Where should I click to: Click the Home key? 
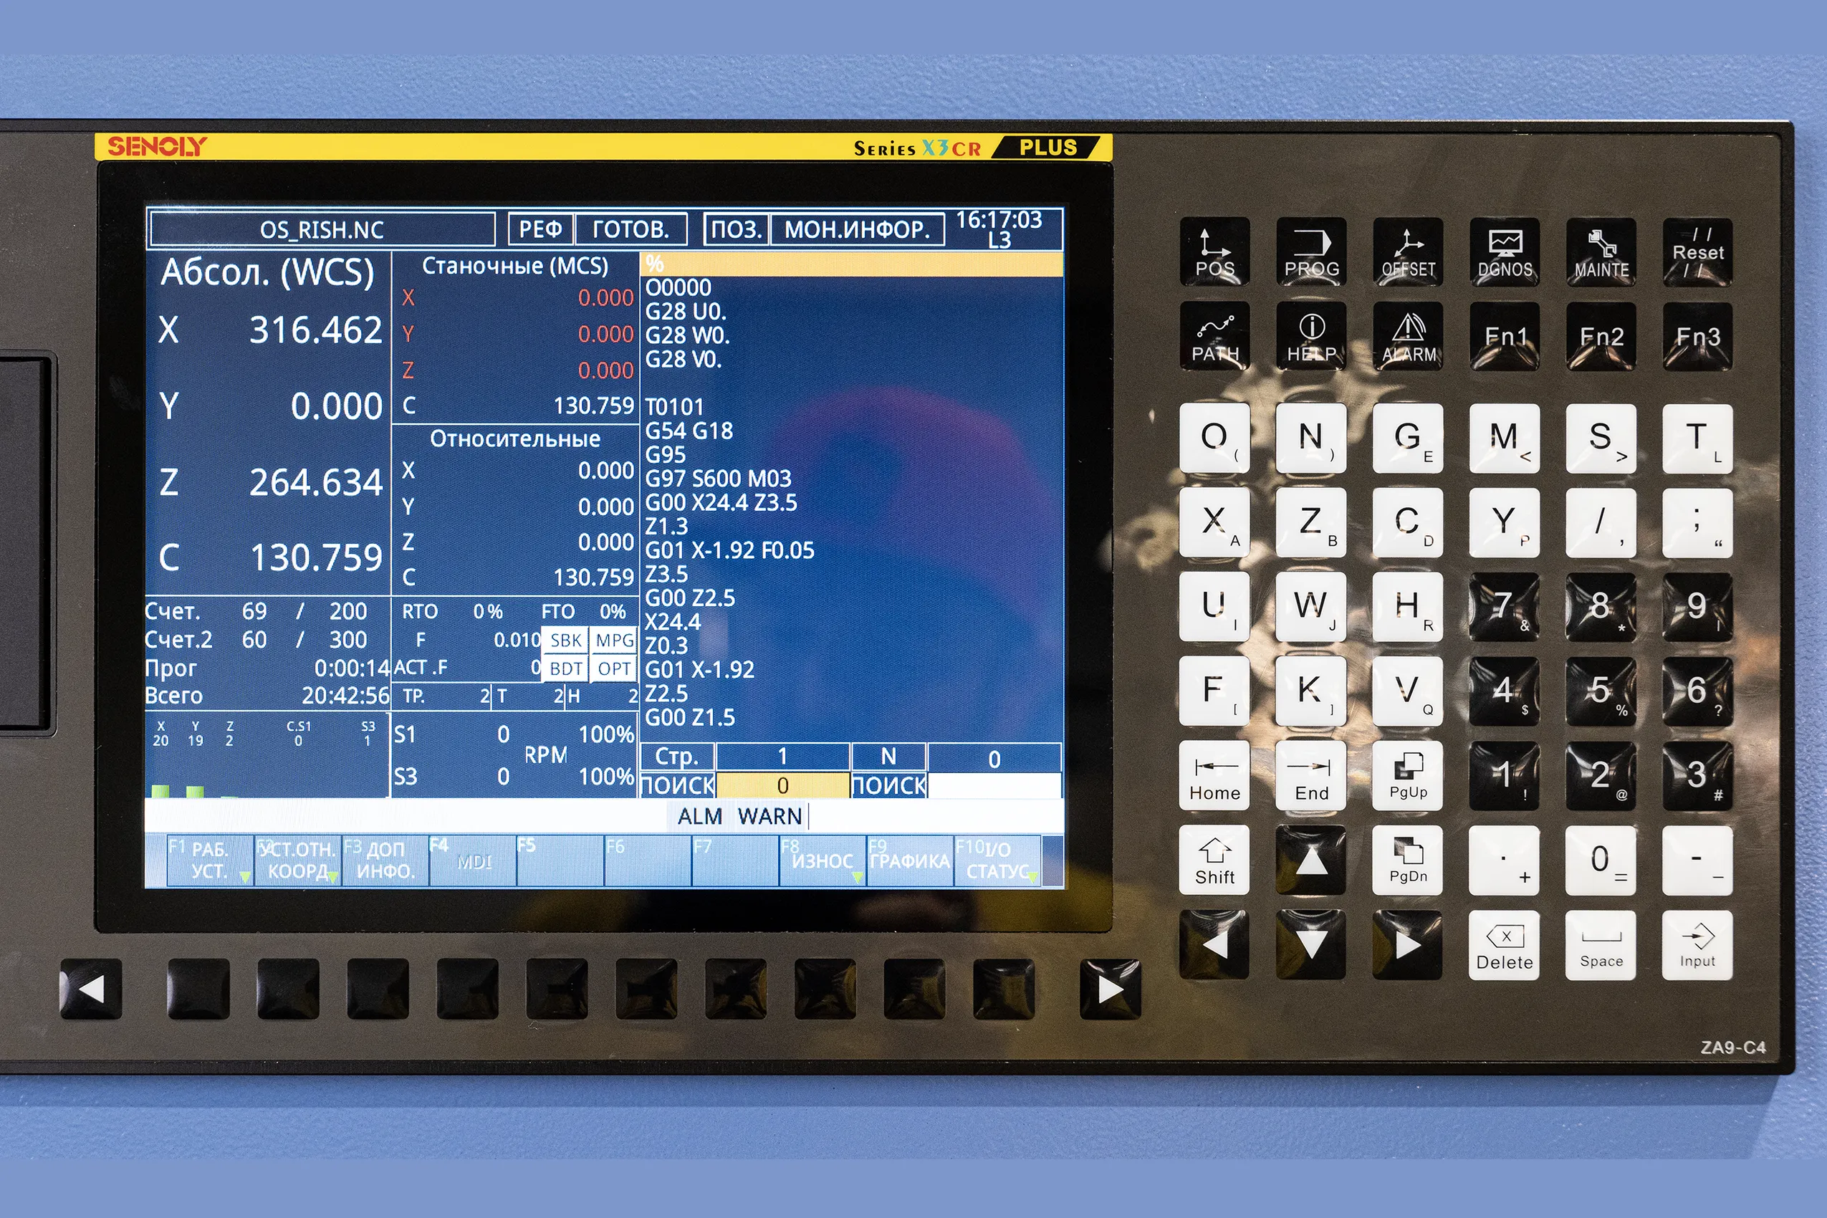pyautogui.click(x=1214, y=775)
